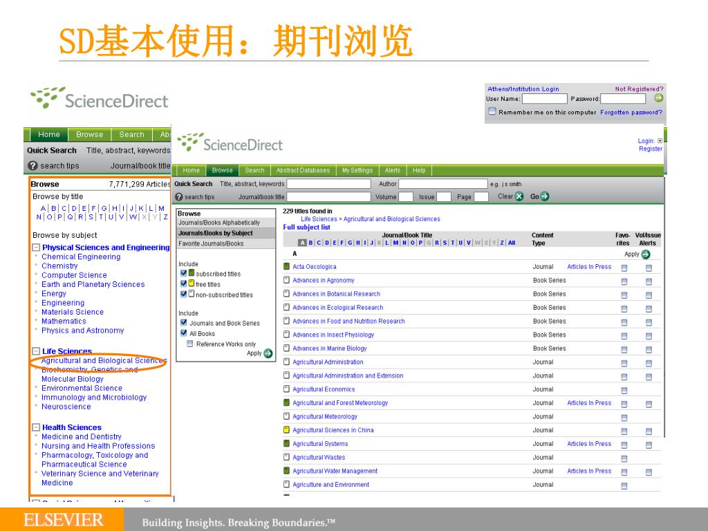Click the icon beside Agricultural Wastes
Image resolution: width=708 pixels, height=531 pixels.
[286, 457]
